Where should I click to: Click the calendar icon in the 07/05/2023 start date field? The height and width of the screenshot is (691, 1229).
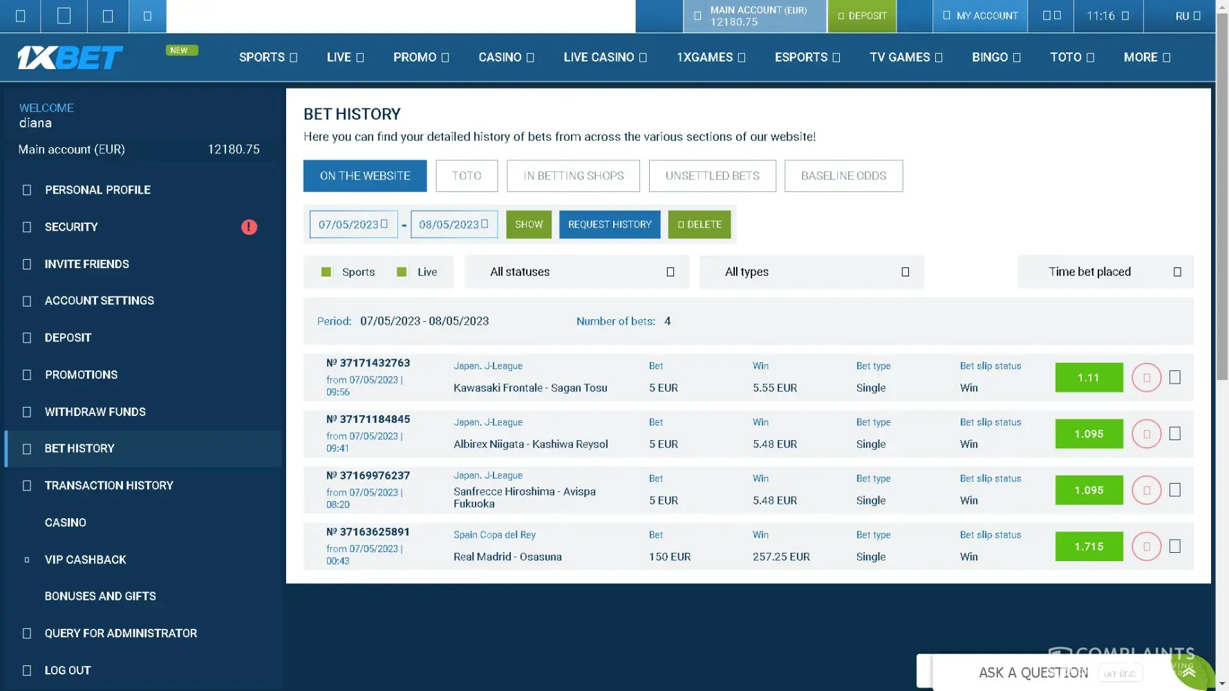coord(384,224)
